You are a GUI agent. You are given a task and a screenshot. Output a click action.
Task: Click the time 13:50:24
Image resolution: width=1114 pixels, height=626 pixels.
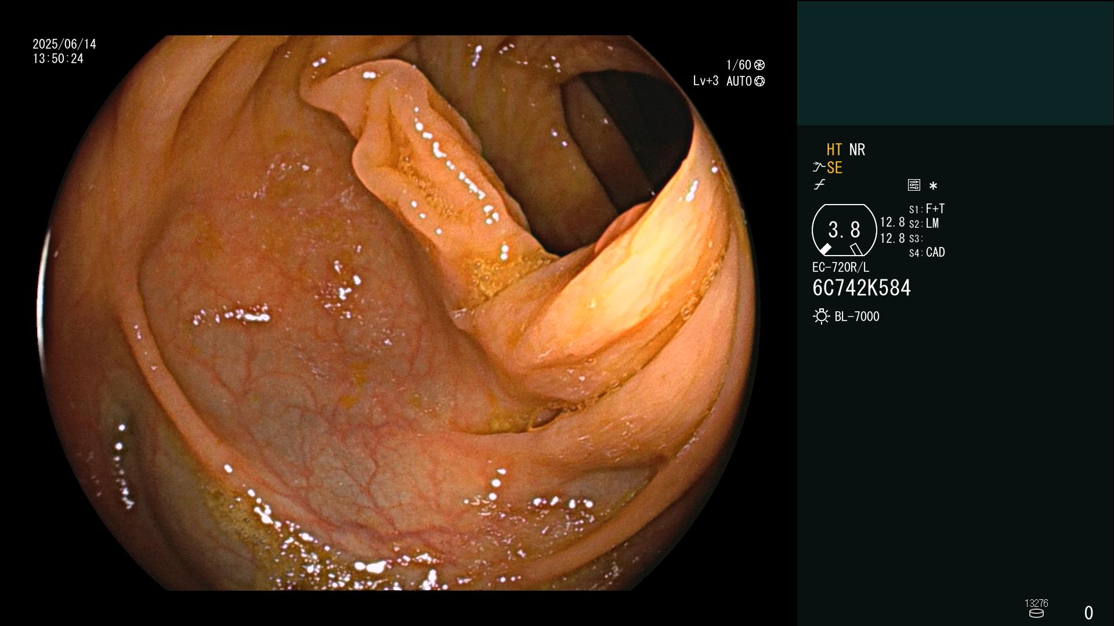tap(58, 59)
